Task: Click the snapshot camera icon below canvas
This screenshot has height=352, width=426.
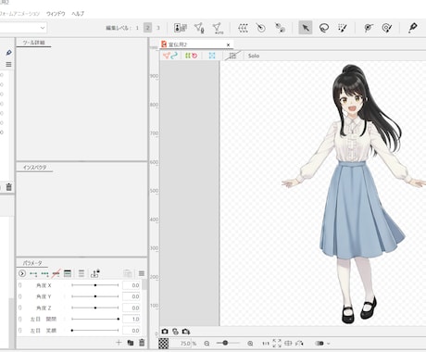Action: [165, 332]
